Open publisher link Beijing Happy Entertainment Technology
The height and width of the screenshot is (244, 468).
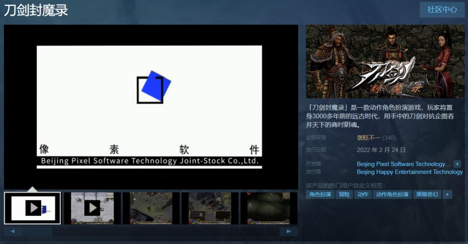point(410,172)
